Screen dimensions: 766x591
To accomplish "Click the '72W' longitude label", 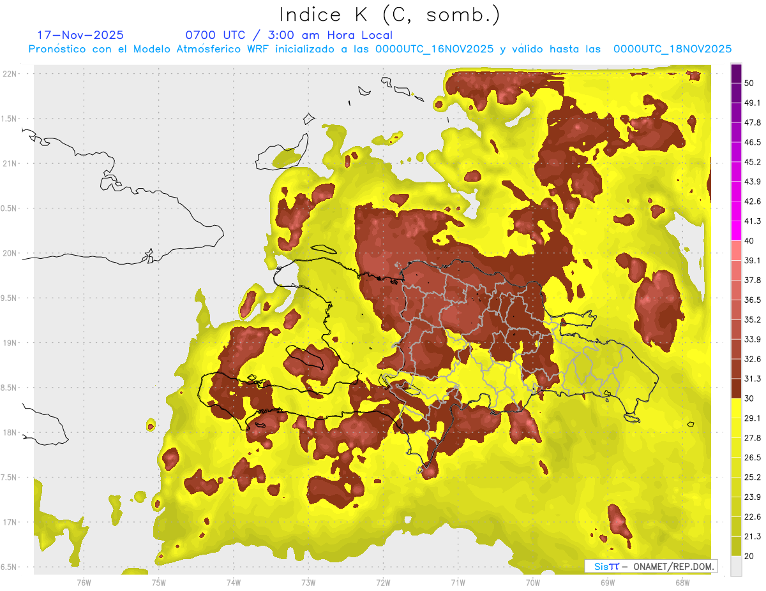I will [383, 582].
